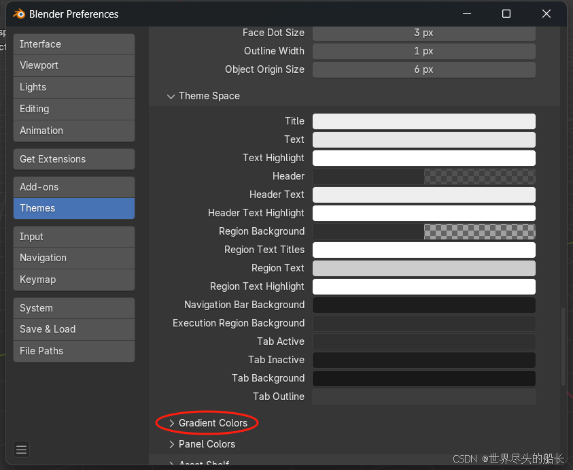Change the Region Text color swatch
This screenshot has width=573, height=470.
coord(424,269)
